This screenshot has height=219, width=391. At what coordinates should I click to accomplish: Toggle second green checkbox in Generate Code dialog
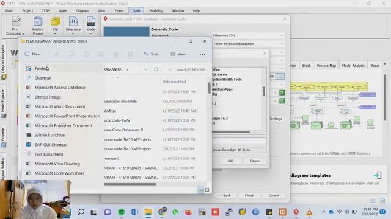pyautogui.click(x=282, y=101)
